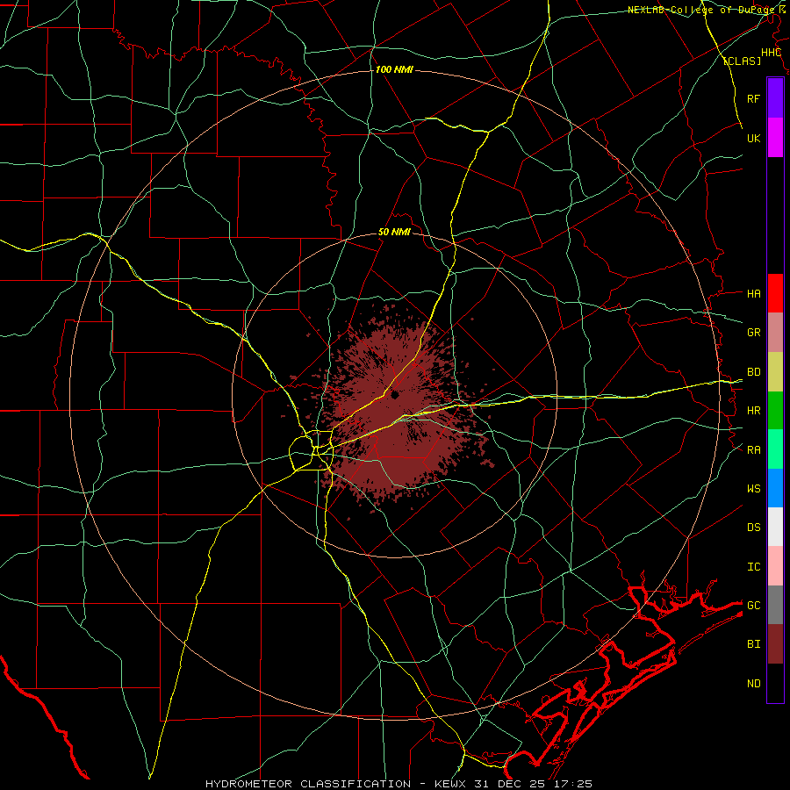Click the dark green HR legend swatch
Viewport: 790px width, 790px height.
pos(775,411)
